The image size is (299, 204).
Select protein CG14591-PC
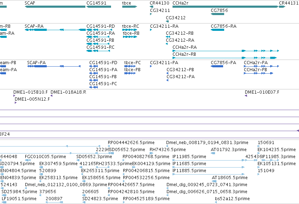[x=103, y=84]
